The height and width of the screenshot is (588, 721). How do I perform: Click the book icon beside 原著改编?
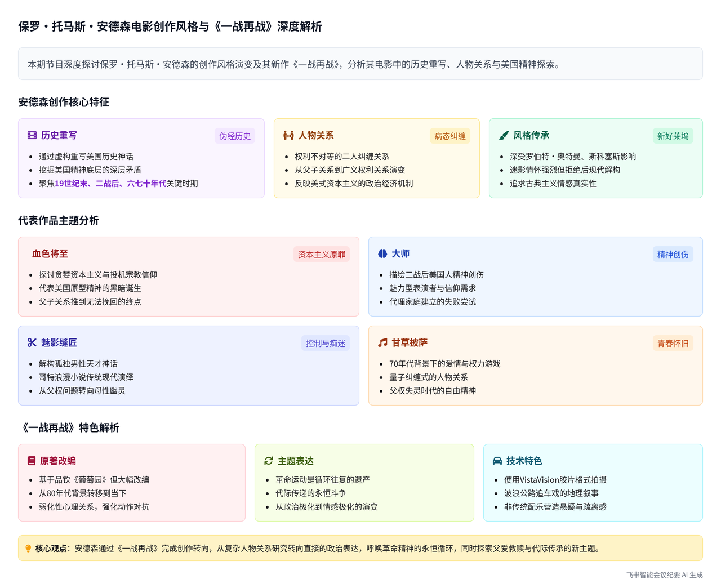(32, 461)
